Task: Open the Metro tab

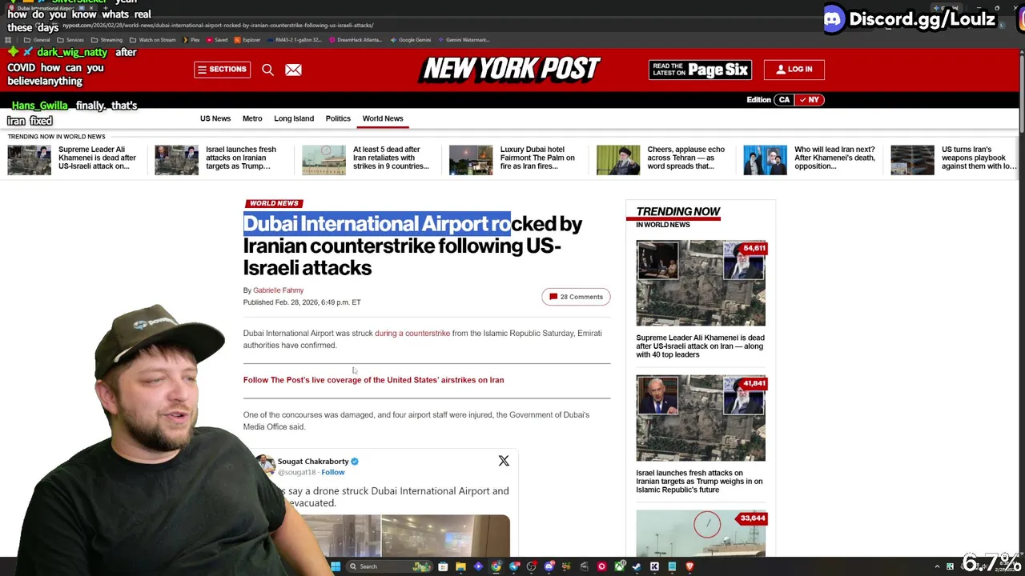Action: (252, 118)
